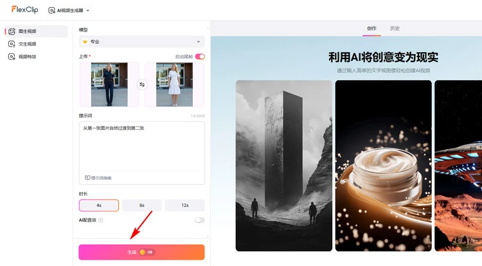Click the crown icon in model selector
The height and width of the screenshot is (266, 482).
pos(85,42)
